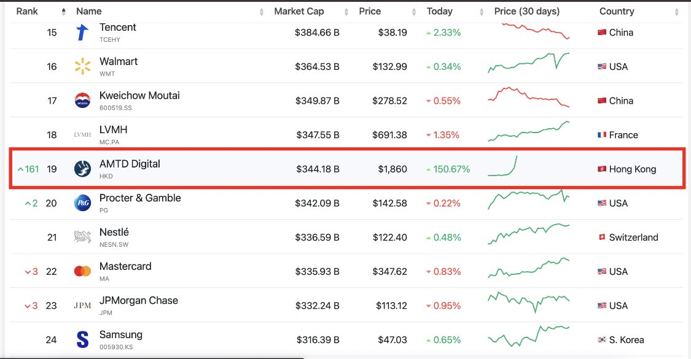Click the USA flag in Mastercard row
The width and height of the screenshot is (691, 359).
click(601, 271)
